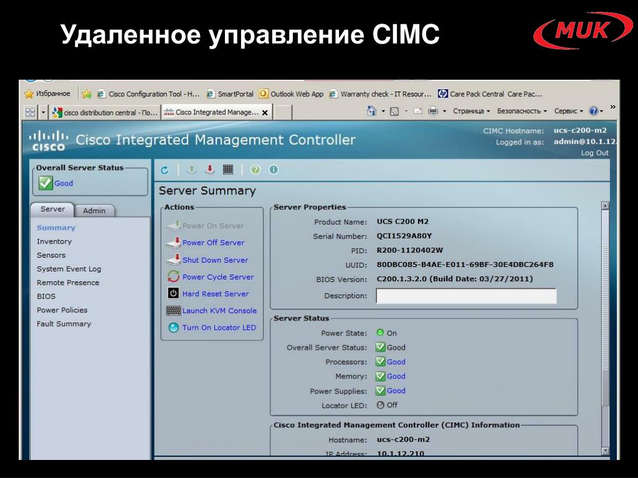The image size is (638, 478).
Task: Click the Cisco logo in header
Action: [x=49, y=141]
